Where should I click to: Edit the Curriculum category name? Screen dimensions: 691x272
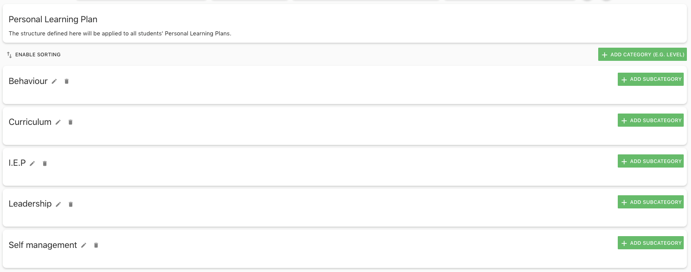click(x=58, y=122)
